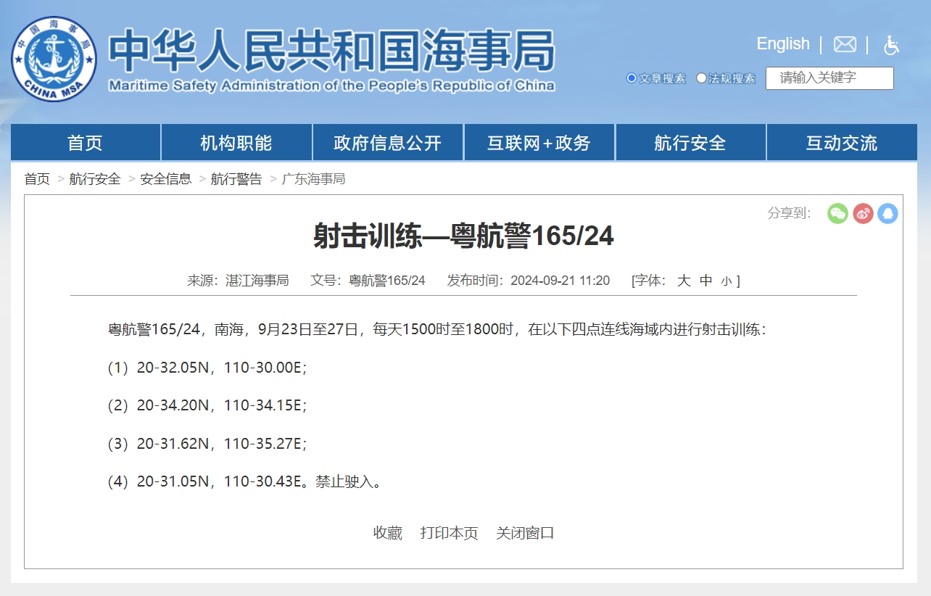Open the email envelope icon
931x596 pixels.
(845, 44)
